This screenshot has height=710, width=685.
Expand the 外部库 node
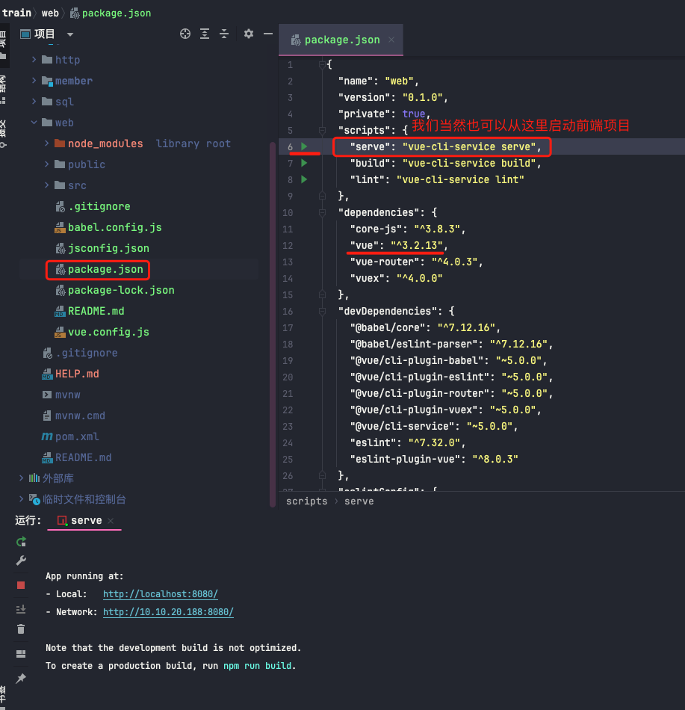tap(21, 478)
